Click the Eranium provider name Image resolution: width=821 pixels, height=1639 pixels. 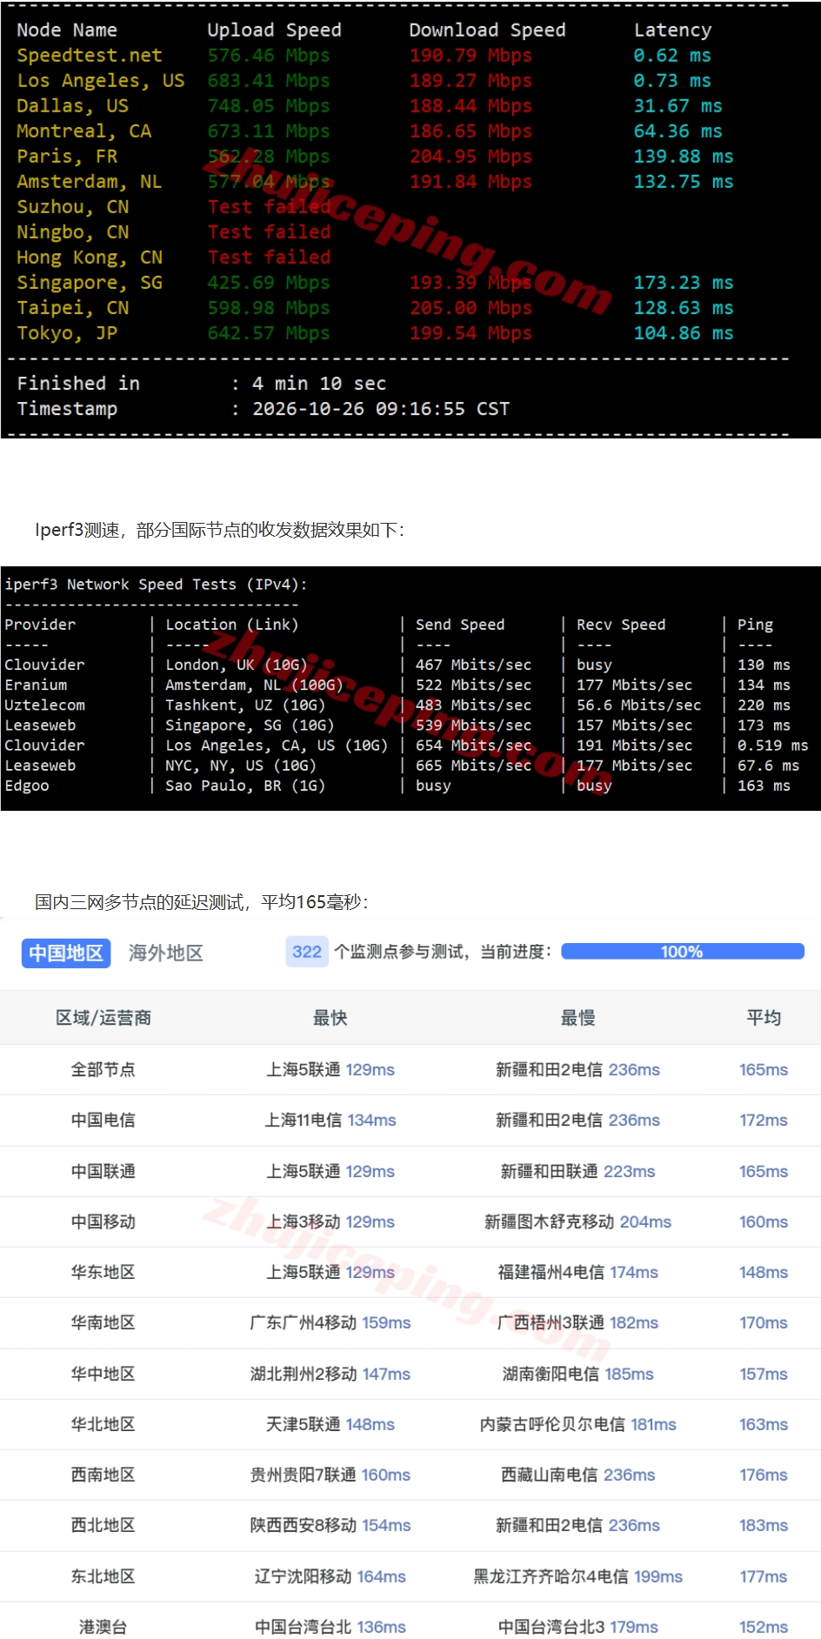(36, 686)
